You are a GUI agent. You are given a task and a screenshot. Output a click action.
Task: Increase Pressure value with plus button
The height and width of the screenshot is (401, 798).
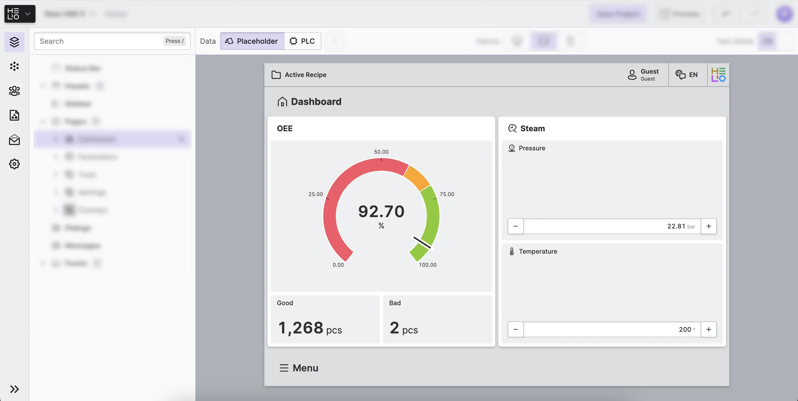(x=709, y=226)
